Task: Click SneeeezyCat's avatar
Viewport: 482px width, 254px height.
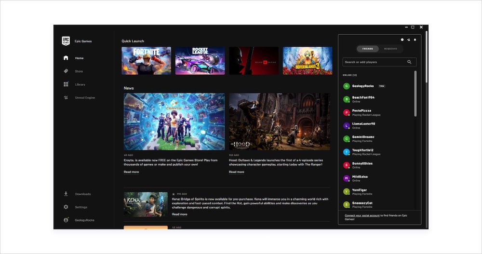Action: pos(347,205)
